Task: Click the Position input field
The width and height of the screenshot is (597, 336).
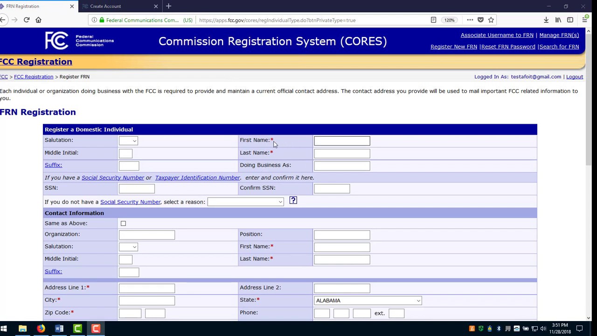Action: (342, 235)
